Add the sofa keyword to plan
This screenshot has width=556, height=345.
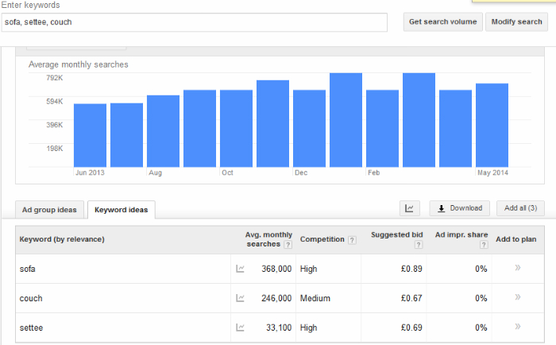pyautogui.click(x=518, y=268)
